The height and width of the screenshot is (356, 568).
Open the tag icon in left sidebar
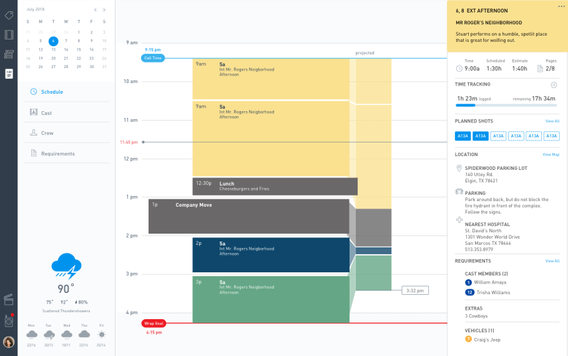(x=9, y=15)
